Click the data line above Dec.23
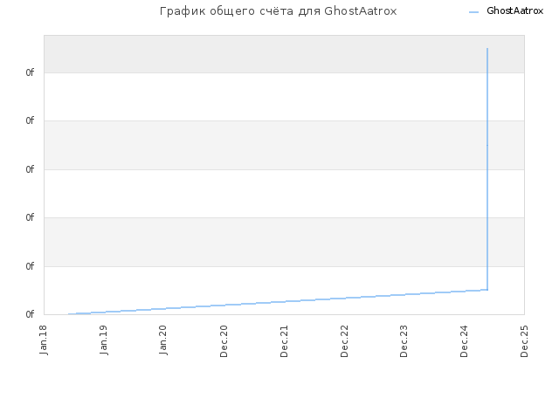Viewport: 559px width, 419px height. click(x=404, y=295)
